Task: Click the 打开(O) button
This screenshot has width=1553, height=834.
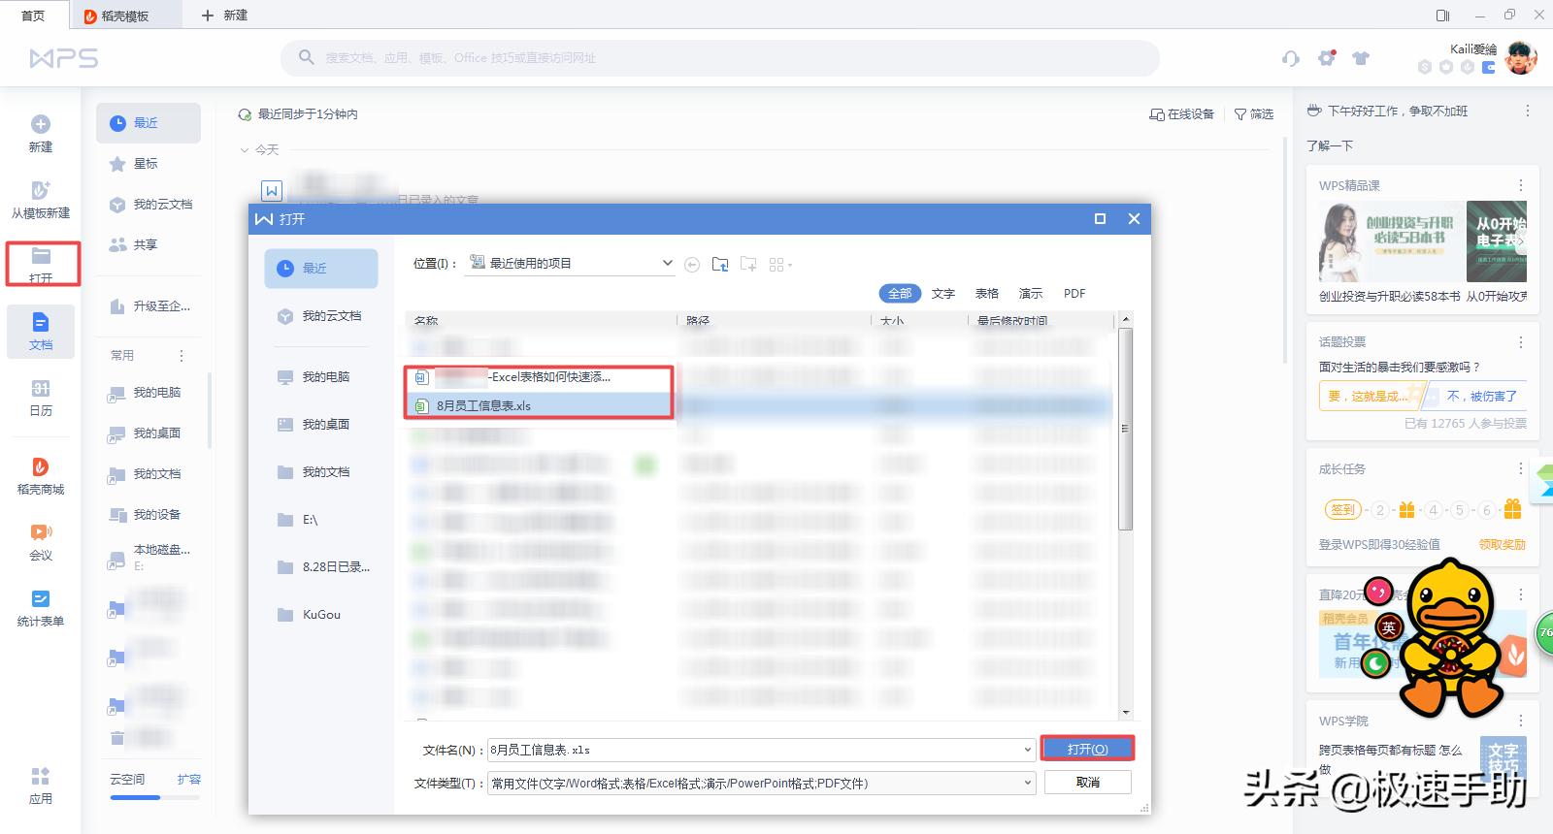Action: click(x=1087, y=750)
